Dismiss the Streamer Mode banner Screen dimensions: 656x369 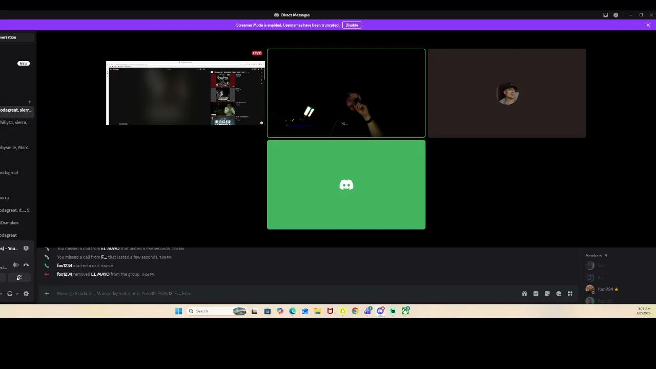coord(648,25)
